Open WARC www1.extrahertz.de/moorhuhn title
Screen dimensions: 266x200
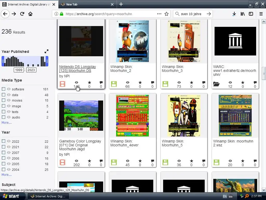[x=235, y=71]
